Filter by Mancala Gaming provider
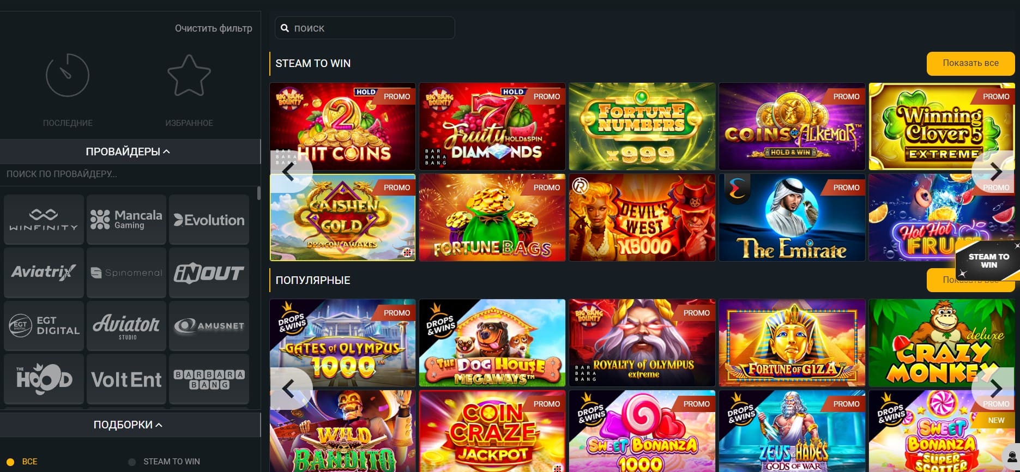This screenshot has width=1020, height=472. 126,220
